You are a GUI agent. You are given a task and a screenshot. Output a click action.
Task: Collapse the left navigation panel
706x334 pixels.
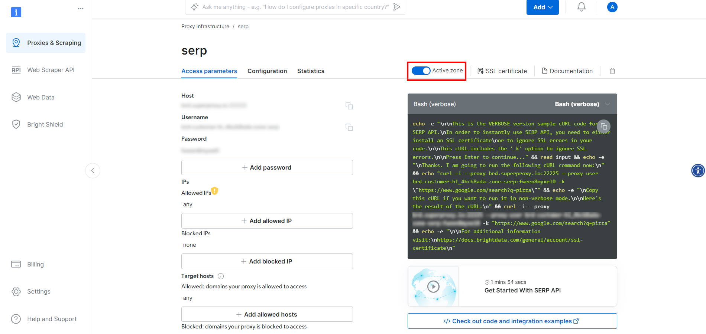point(93,171)
